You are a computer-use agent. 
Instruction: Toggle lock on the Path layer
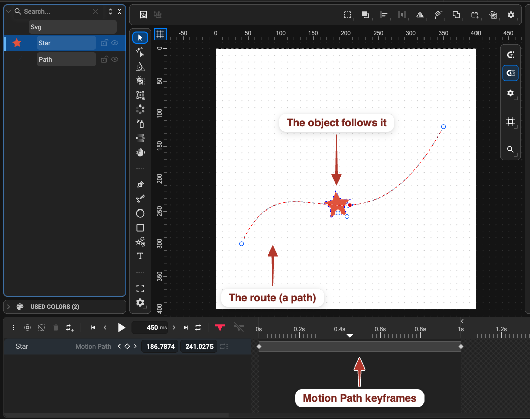click(104, 59)
